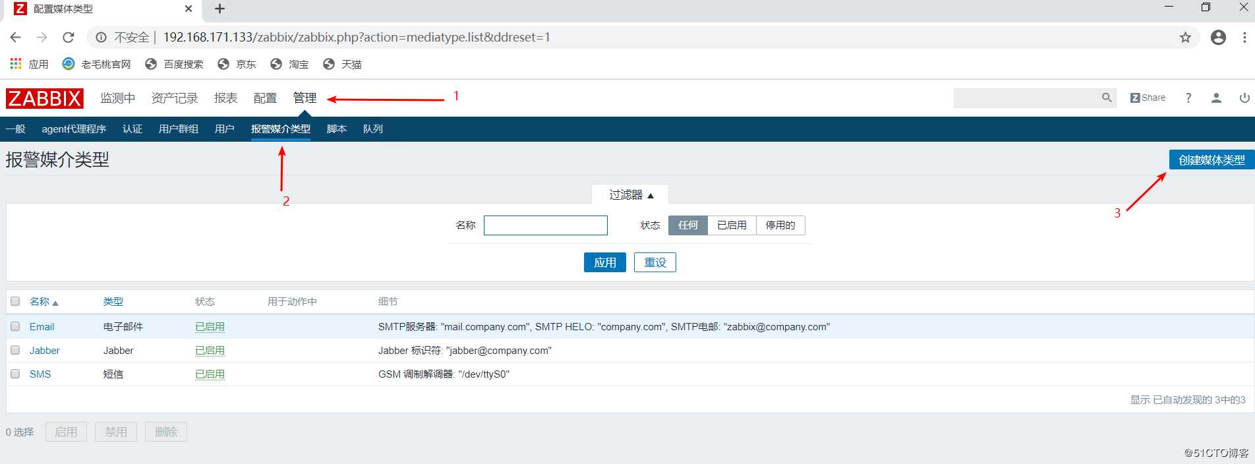Open the Chrome three-dot menu

(x=1244, y=38)
